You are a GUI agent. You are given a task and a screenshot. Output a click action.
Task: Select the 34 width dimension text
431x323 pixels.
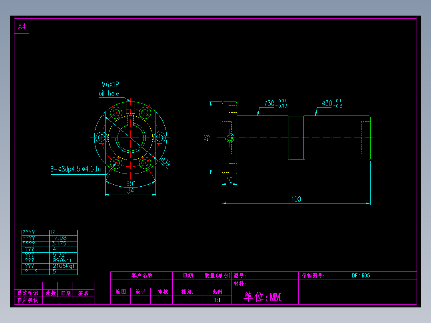click(131, 191)
